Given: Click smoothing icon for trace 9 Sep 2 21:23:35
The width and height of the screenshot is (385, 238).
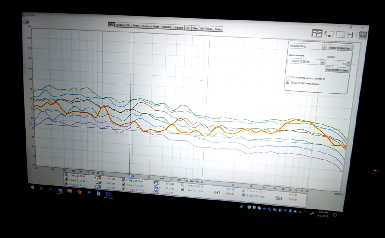Looking at the screenshot, I should pyautogui.click(x=98, y=187).
